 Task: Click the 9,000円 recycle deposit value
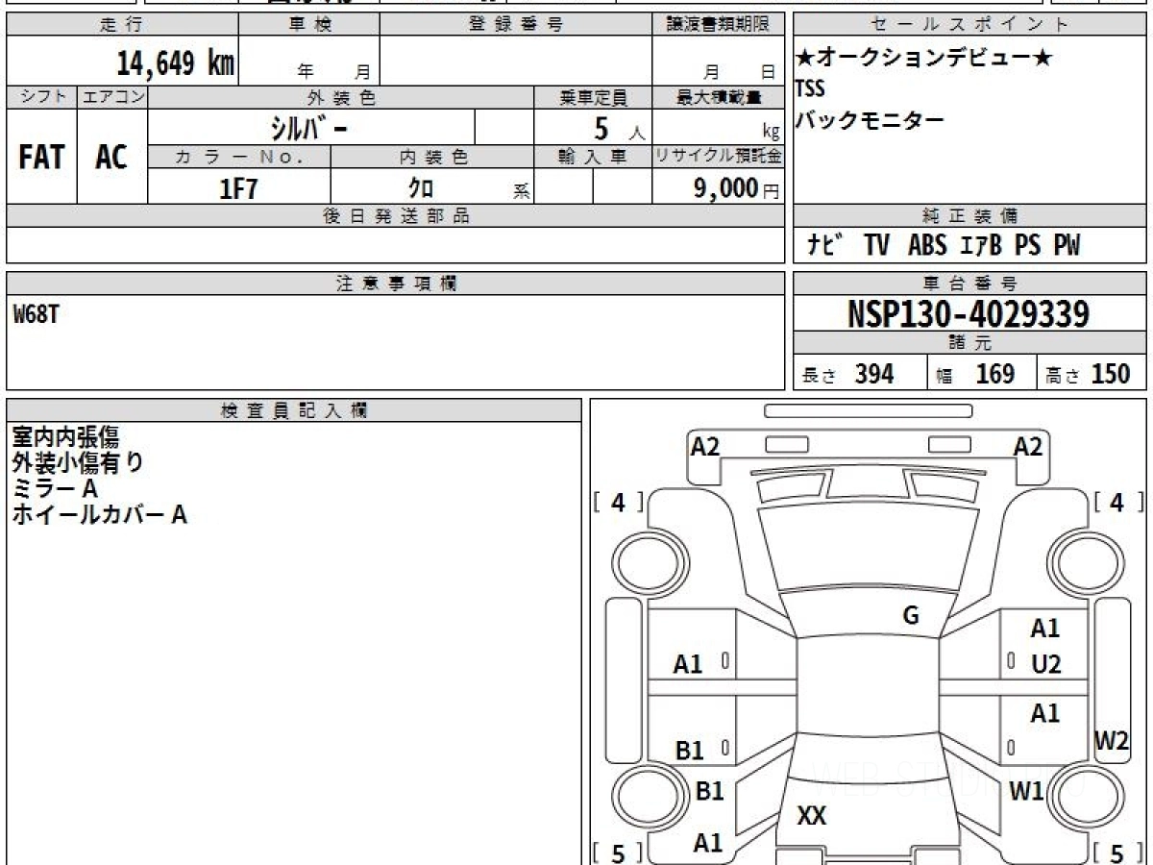coord(737,188)
